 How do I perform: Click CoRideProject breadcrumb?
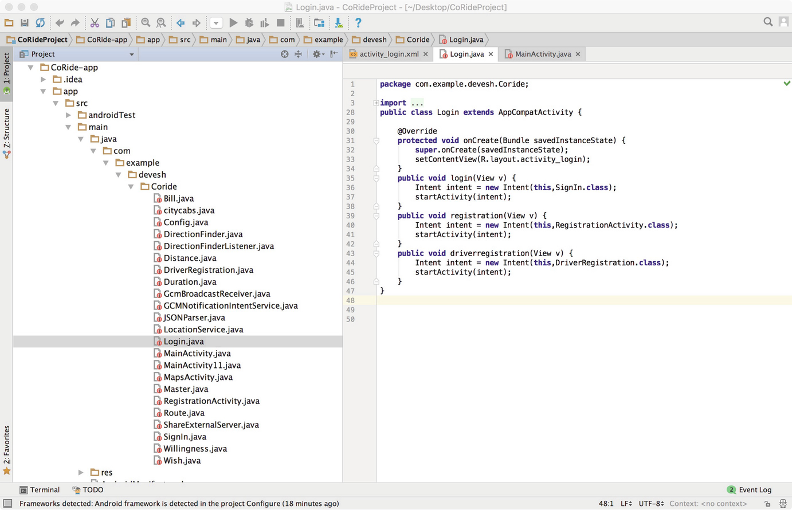click(37, 40)
